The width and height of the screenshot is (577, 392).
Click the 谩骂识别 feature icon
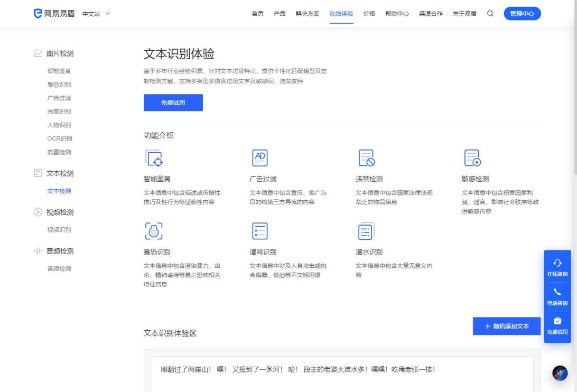(259, 231)
